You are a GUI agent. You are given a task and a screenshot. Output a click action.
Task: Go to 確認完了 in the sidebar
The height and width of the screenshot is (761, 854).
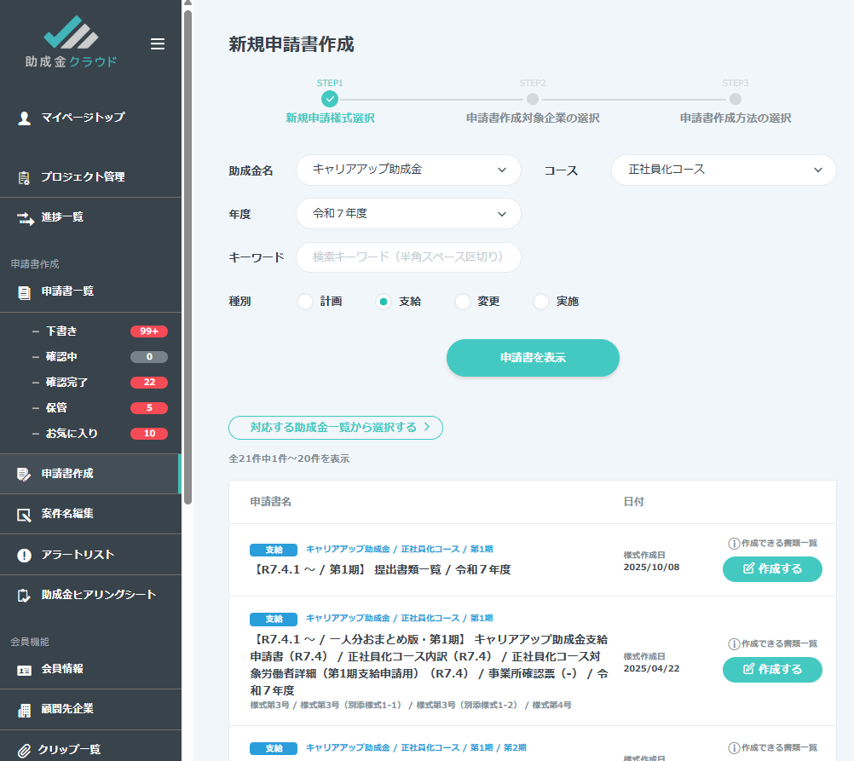pos(66,383)
